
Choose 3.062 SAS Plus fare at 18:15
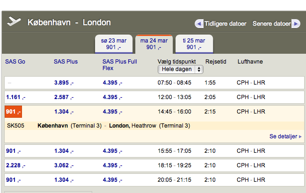(x=64, y=165)
